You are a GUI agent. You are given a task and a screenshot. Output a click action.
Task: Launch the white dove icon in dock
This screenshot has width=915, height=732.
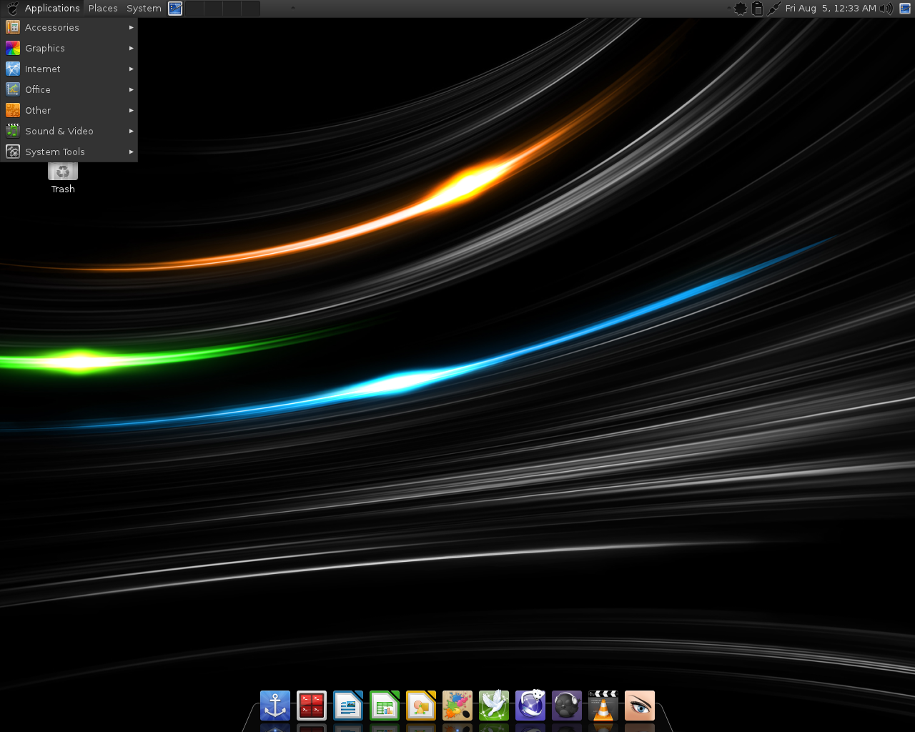click(x=494, y=706)
